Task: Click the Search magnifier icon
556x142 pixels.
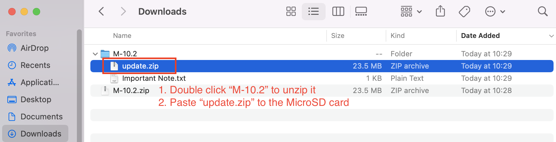Action: (543, 12)
